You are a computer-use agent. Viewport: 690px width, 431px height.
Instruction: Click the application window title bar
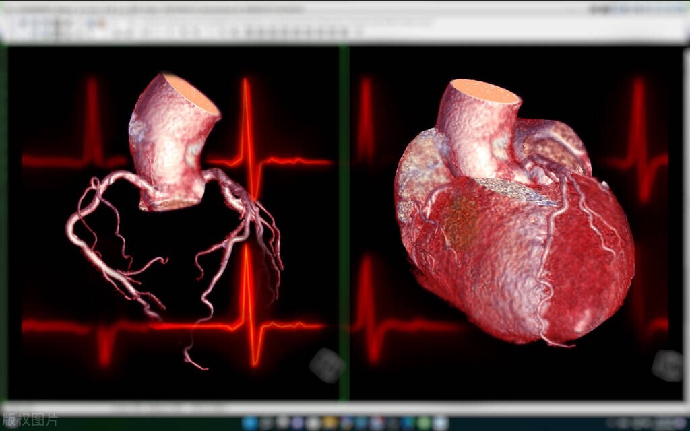[x=270, y=9]
